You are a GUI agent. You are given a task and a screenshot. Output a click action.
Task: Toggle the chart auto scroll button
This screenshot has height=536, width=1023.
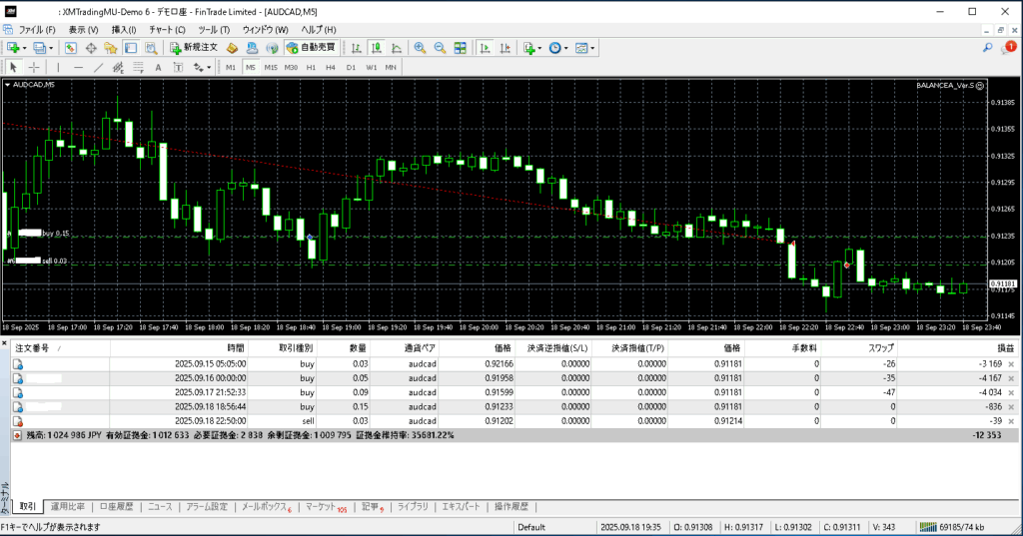[484, 48]
